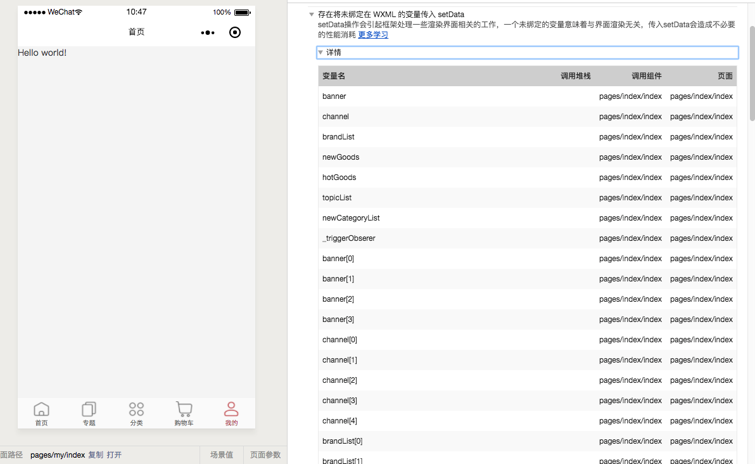
Task: Expand the banner row in the variables table
Action: pyautogui.click(x=334, y=96)
